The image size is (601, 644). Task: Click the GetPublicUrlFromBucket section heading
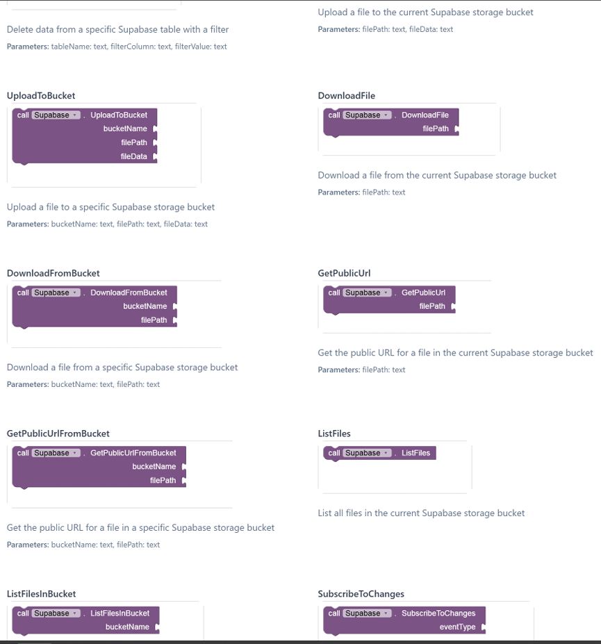coord(58,434)
